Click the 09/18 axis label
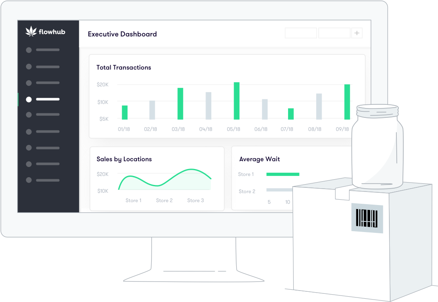 click(342, 129)
